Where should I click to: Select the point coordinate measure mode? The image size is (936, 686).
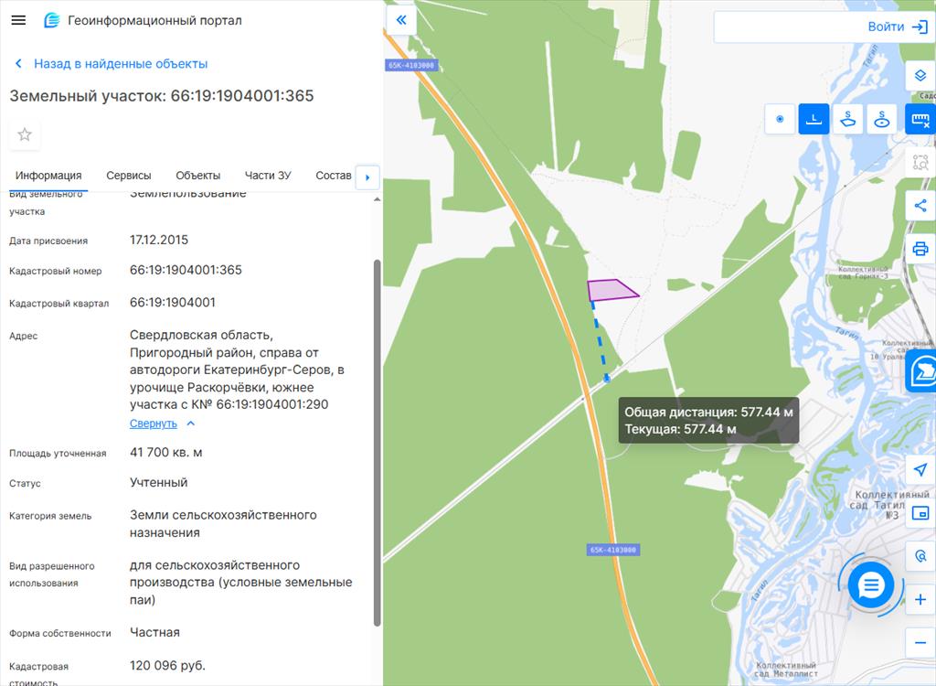pyautogui.click(x=780, y=119)
